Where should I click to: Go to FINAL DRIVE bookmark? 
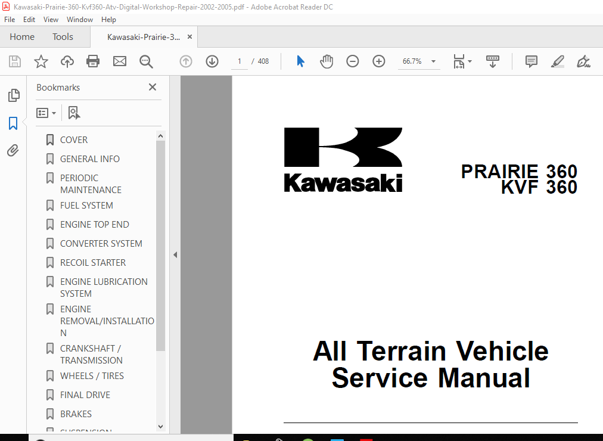coord(85,395)
